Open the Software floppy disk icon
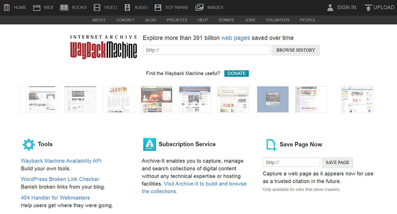The height and width of the screenshot is (214, 397). pyautogui.click(x=158, y=8)
